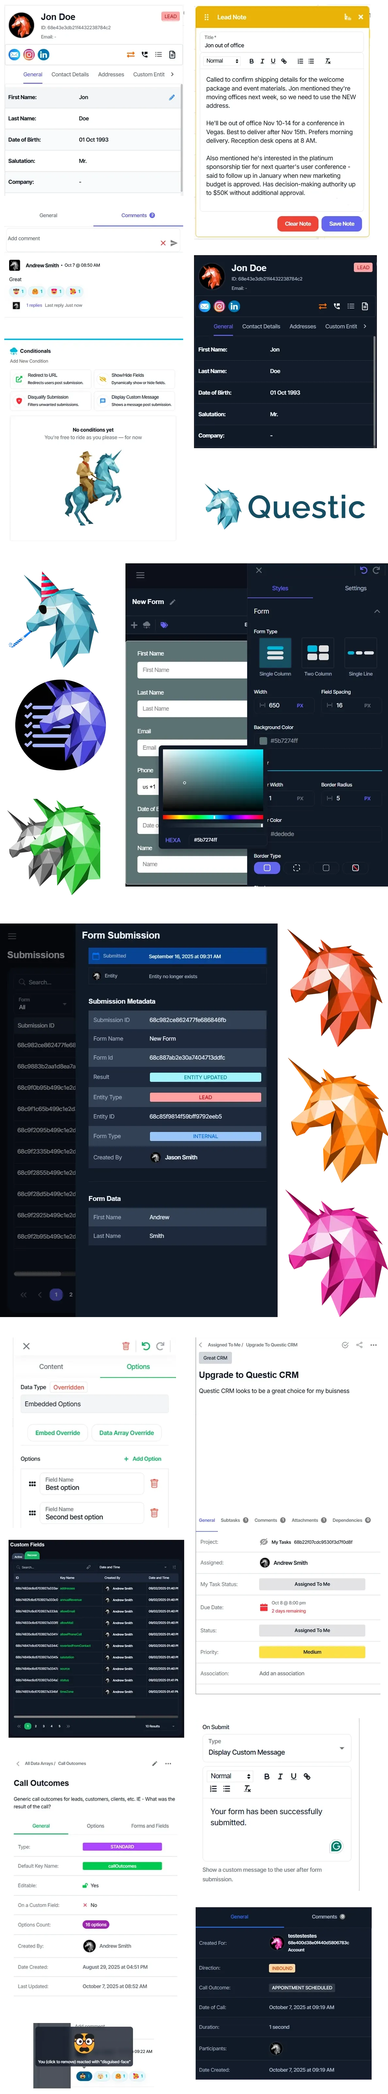This screenshot has height=2094, width=388.
Task: Mark the task complete with check circle icon
Action: pos(345,1345)
